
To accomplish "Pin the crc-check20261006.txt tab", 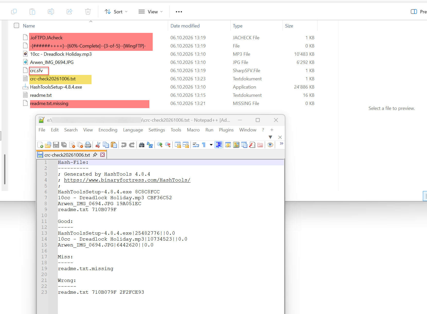I will click(95, 155).
